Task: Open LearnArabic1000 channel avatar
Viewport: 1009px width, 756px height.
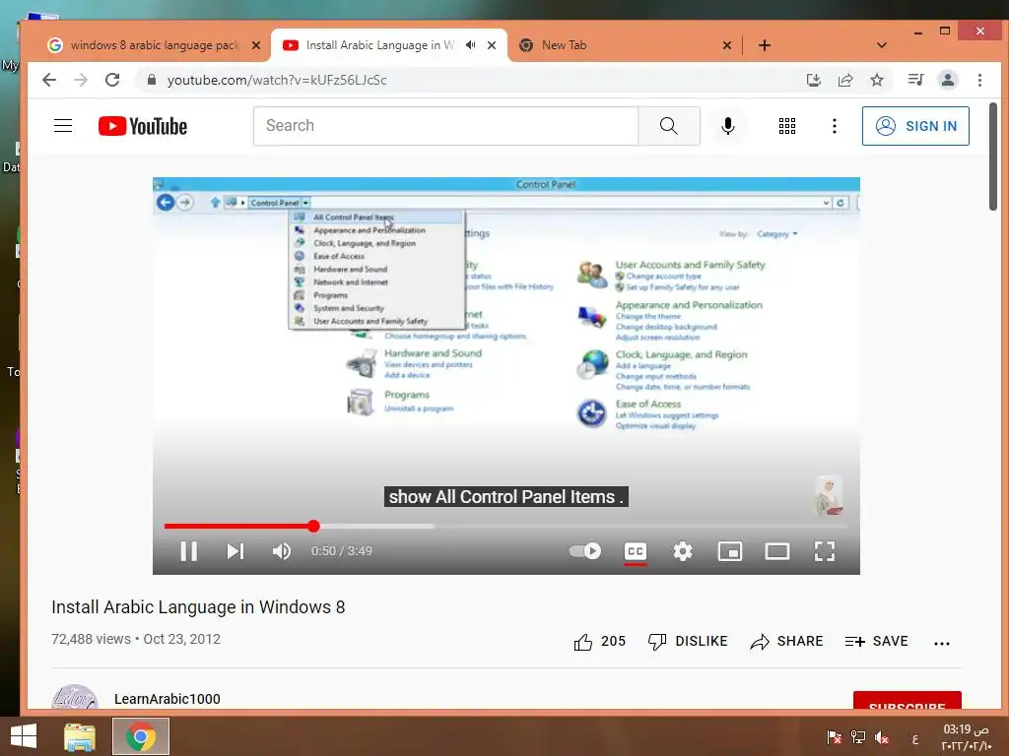Action: (x=75, y=698)
